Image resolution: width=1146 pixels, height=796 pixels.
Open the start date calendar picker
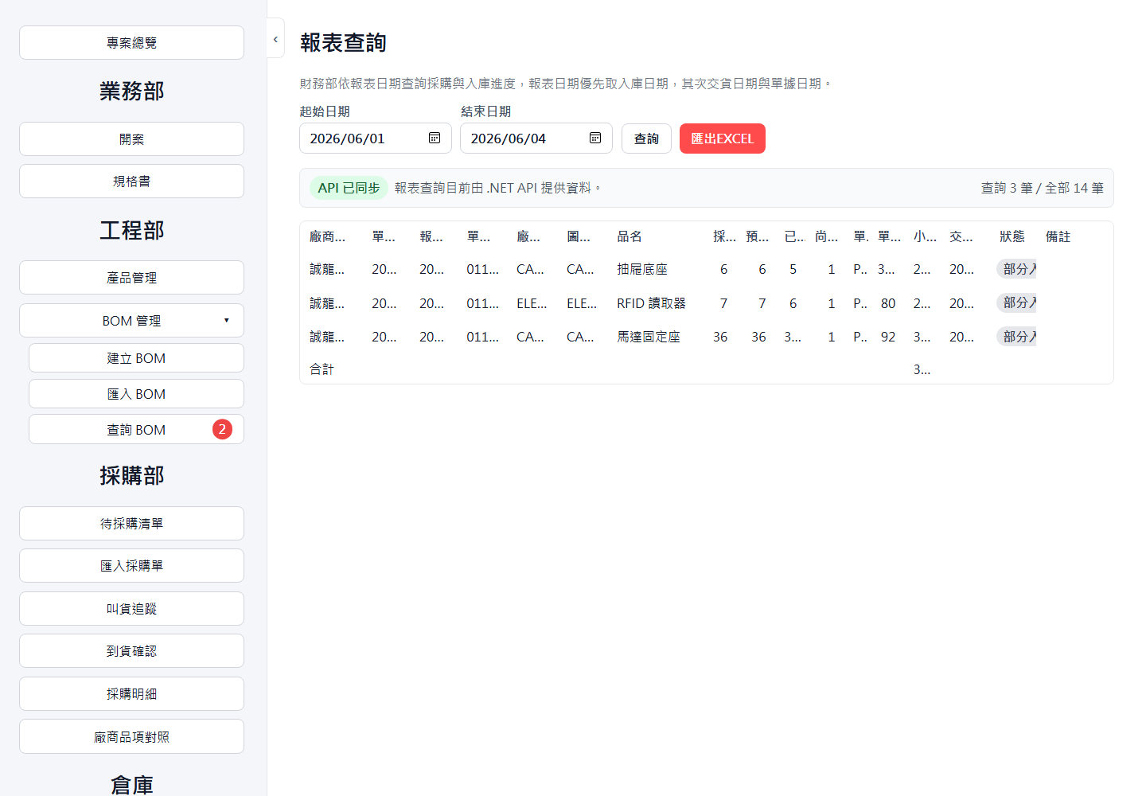(435, 138)
